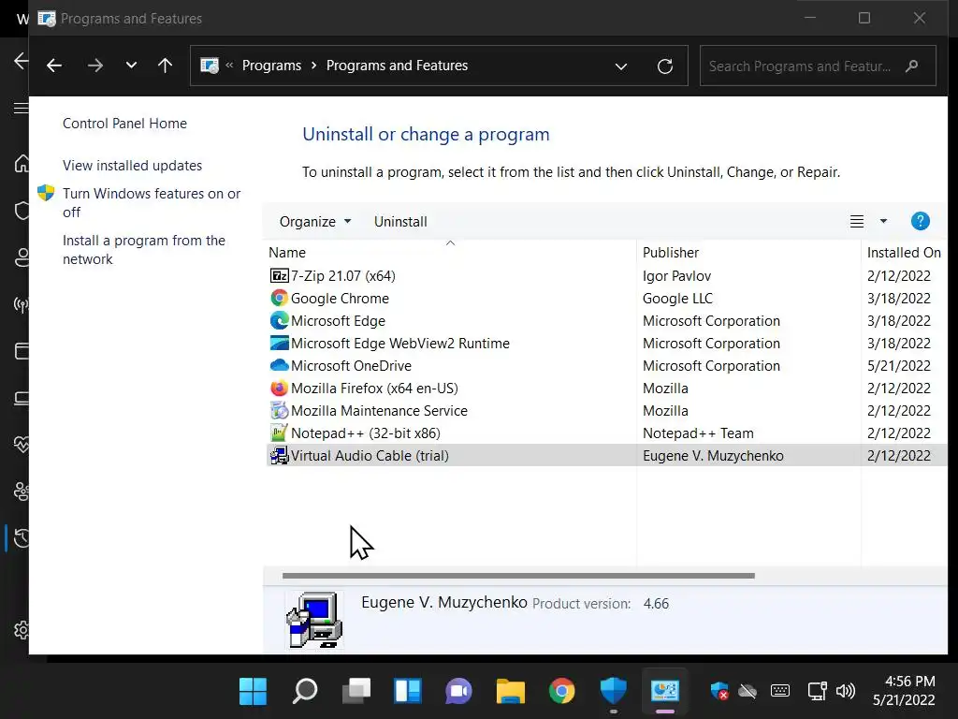Click the Virtual Audio Cable list icon
Image resolution: width=958 pixels, height=719 pixels.
[279, 456]
